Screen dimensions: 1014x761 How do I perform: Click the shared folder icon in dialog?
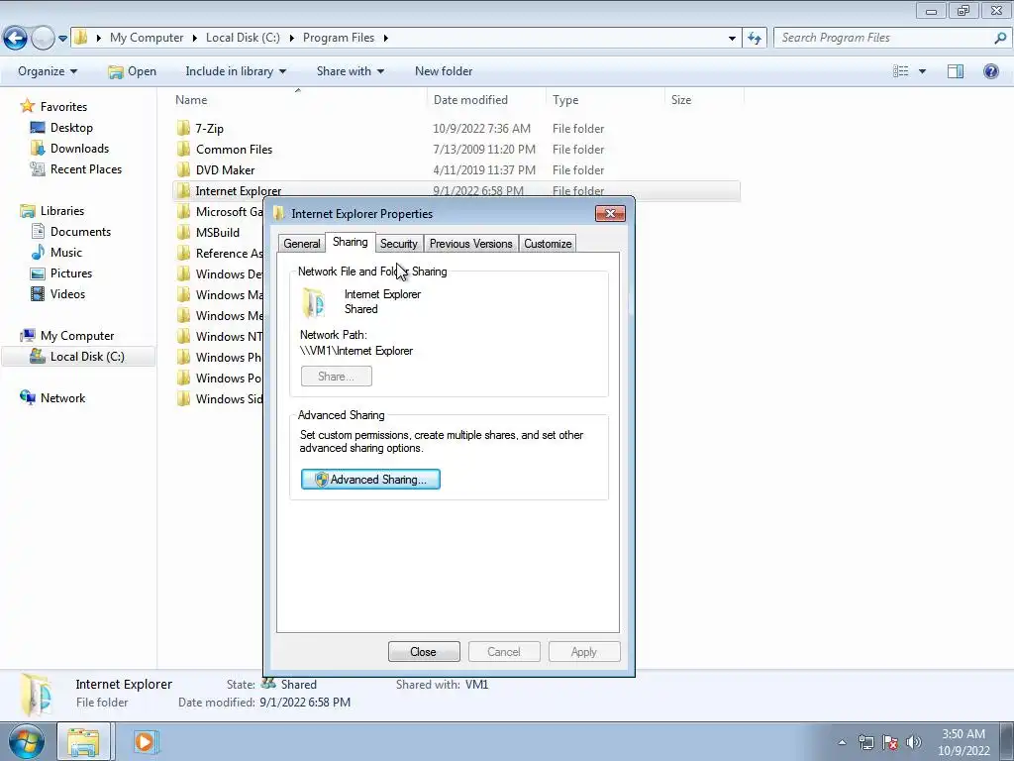[314, 302]
